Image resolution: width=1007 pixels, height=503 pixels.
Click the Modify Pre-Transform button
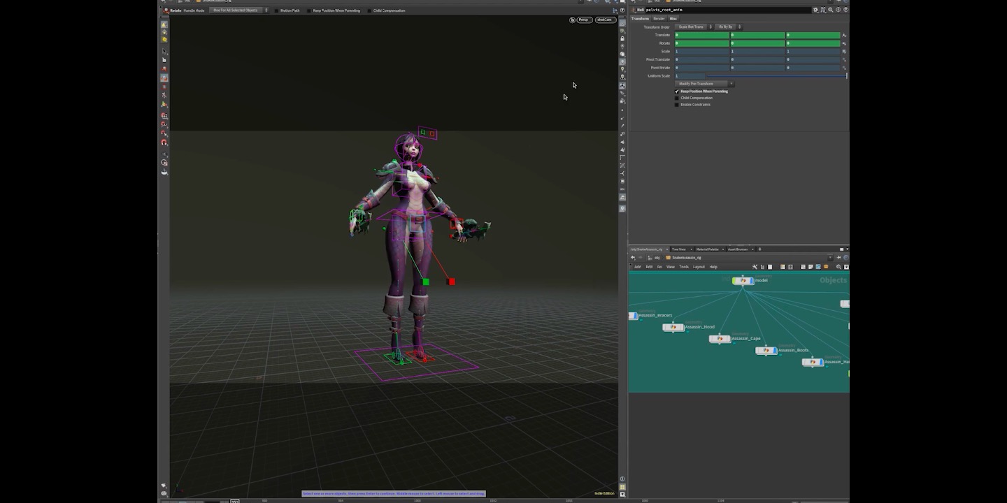coord(701,84)
